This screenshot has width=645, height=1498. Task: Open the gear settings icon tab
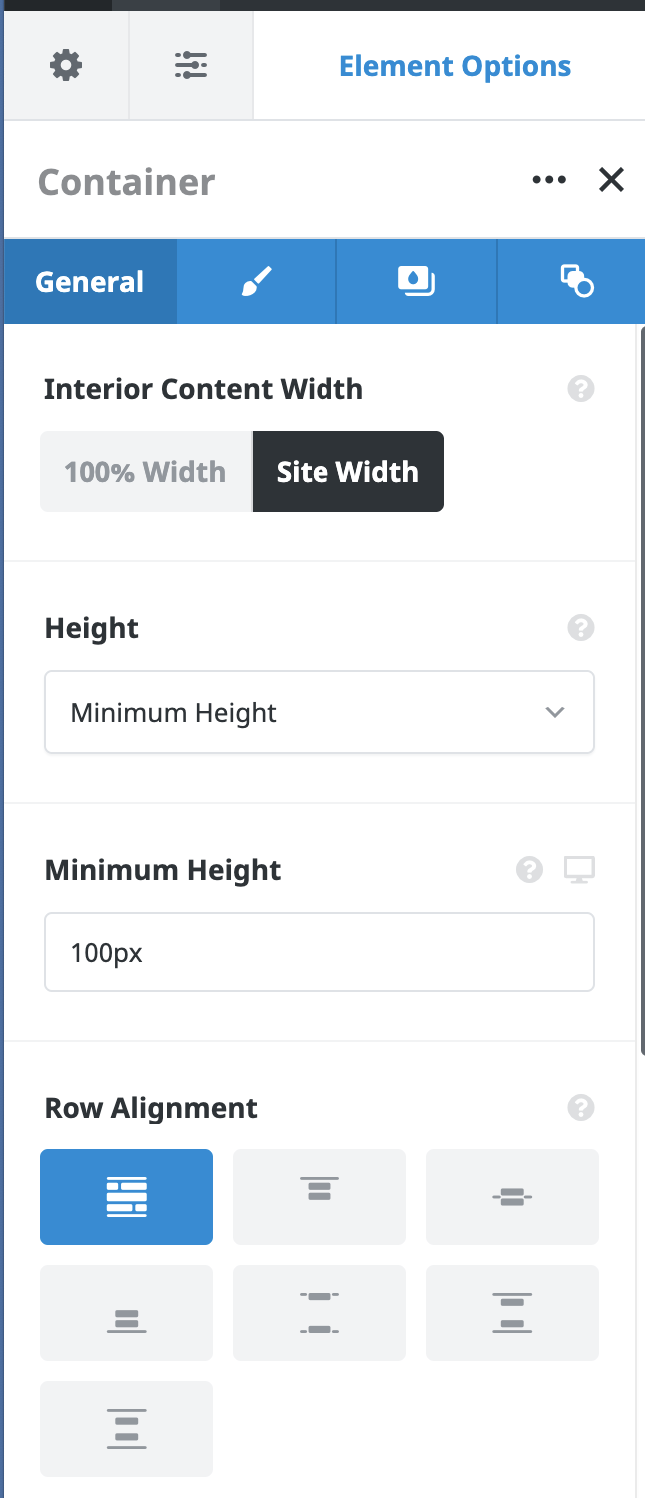point(66,66)
